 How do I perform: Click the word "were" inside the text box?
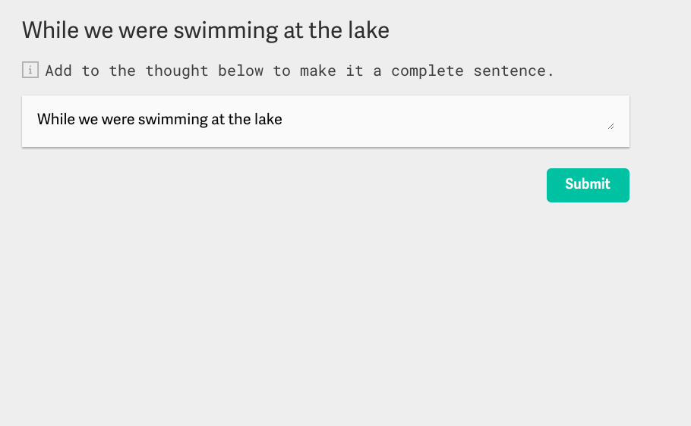click(x=118, y=120)
